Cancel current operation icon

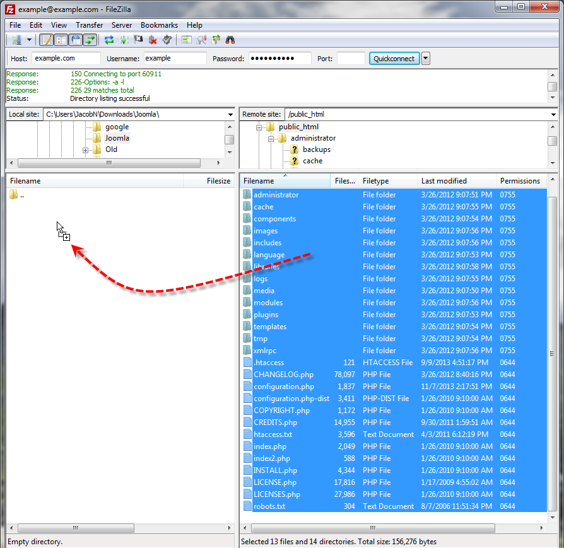click(x=138, y=40)
